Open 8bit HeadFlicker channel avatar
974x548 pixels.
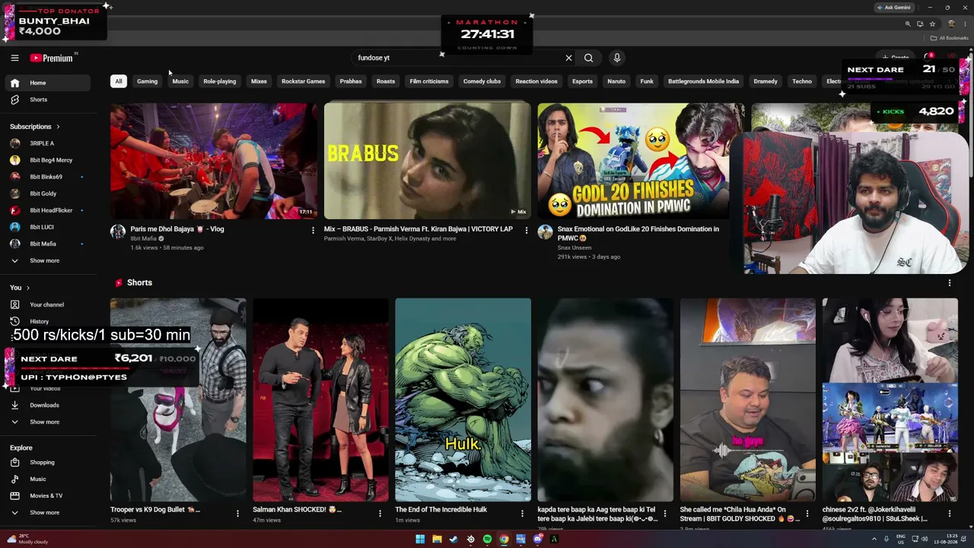tap(14, 210)
